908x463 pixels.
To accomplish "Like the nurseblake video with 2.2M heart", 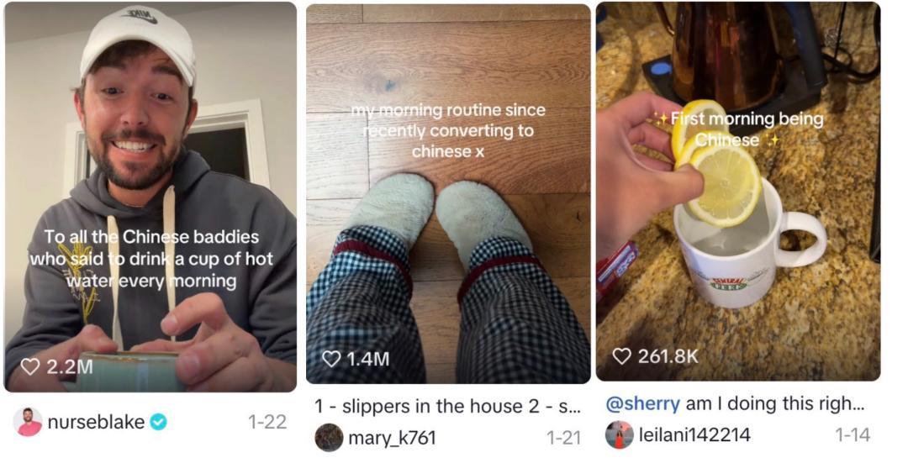I will (x=30, y=366).
